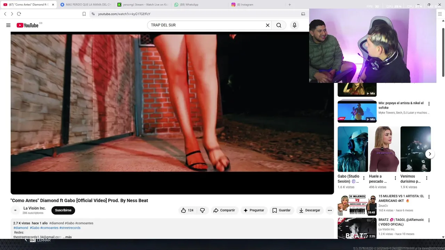Screen dimensions: 445x250
Task: Open the title "15 MUJERES VS 1 ARTISTA: EL AMERICANO 4KT"
Action: [x=401, y=198]
